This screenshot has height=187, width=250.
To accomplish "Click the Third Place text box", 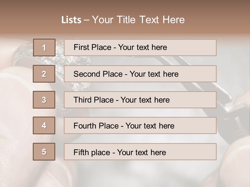I will click(140, 100).
